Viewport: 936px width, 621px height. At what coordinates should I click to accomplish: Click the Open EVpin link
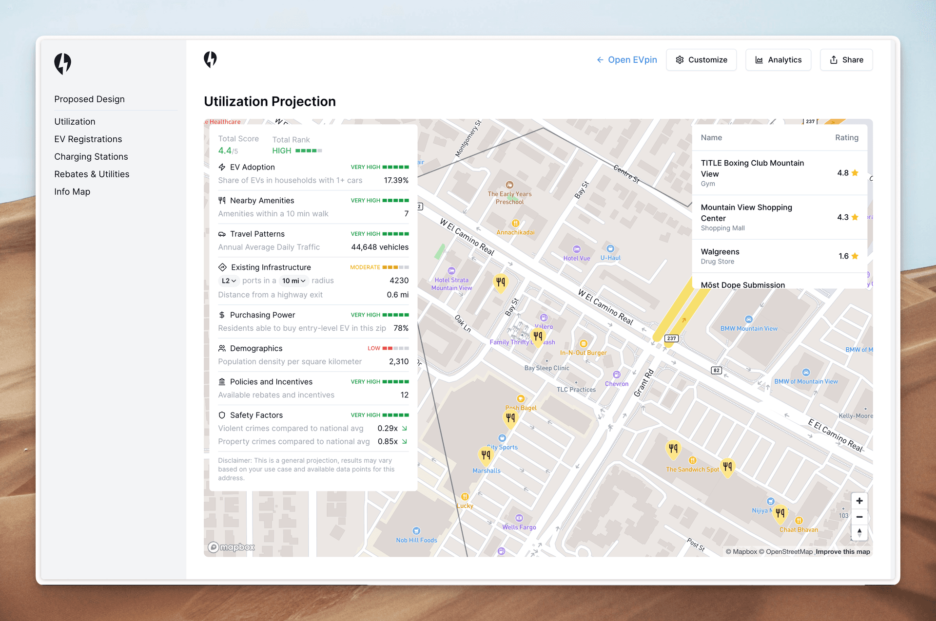(x=627, y=60)
